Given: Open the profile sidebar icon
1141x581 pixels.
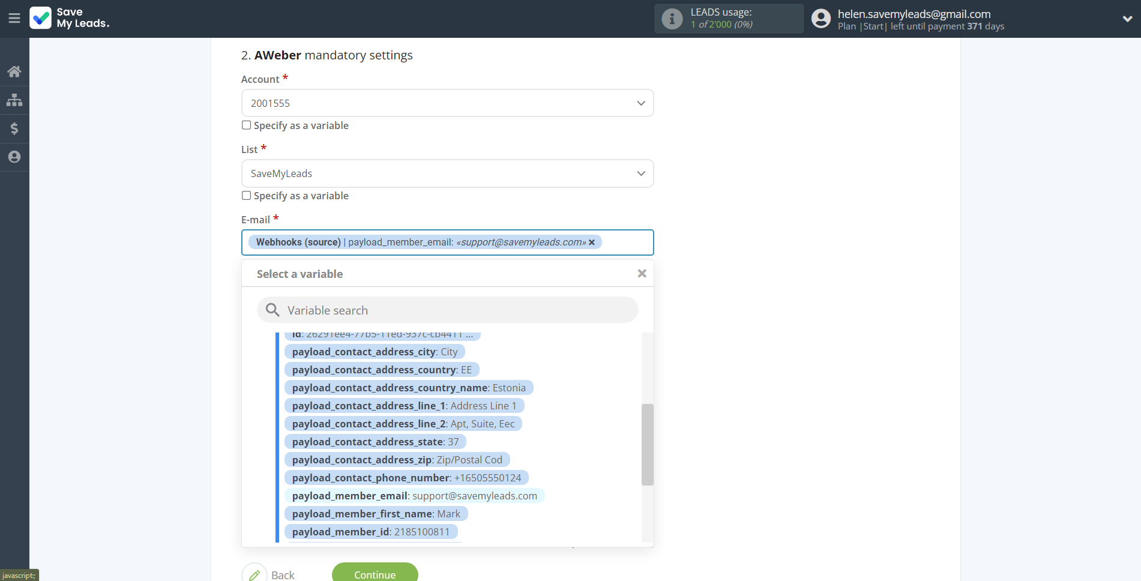Looking at the screenshot, I should [14, 157].
